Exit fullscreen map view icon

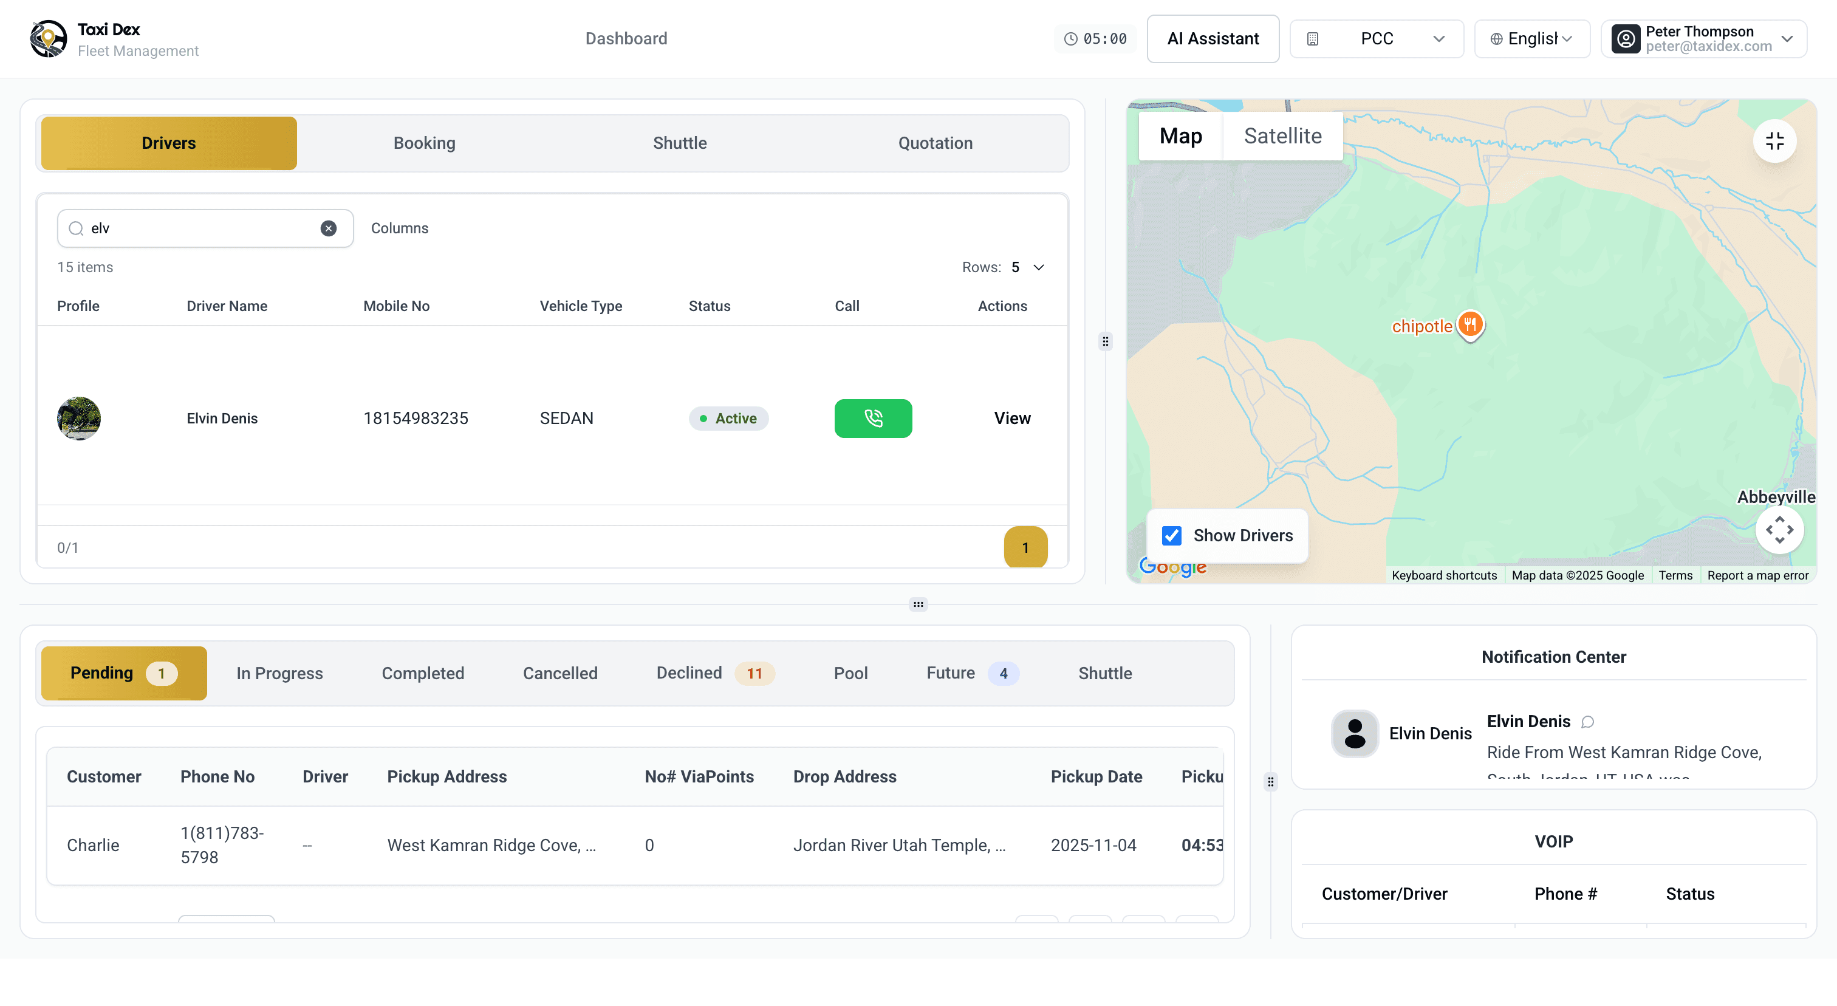point(1774,141)
